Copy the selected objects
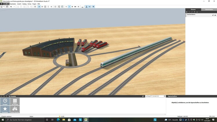Viewport: 217px width, 122px height. [x=21, y=7]
